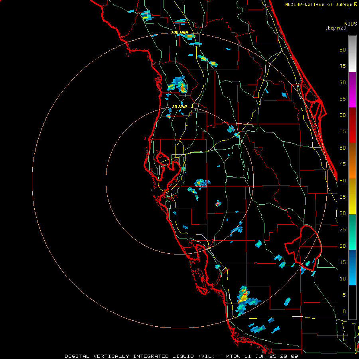Click the 15 value on the scale
The image size is (359, 359).
point(343,262)
